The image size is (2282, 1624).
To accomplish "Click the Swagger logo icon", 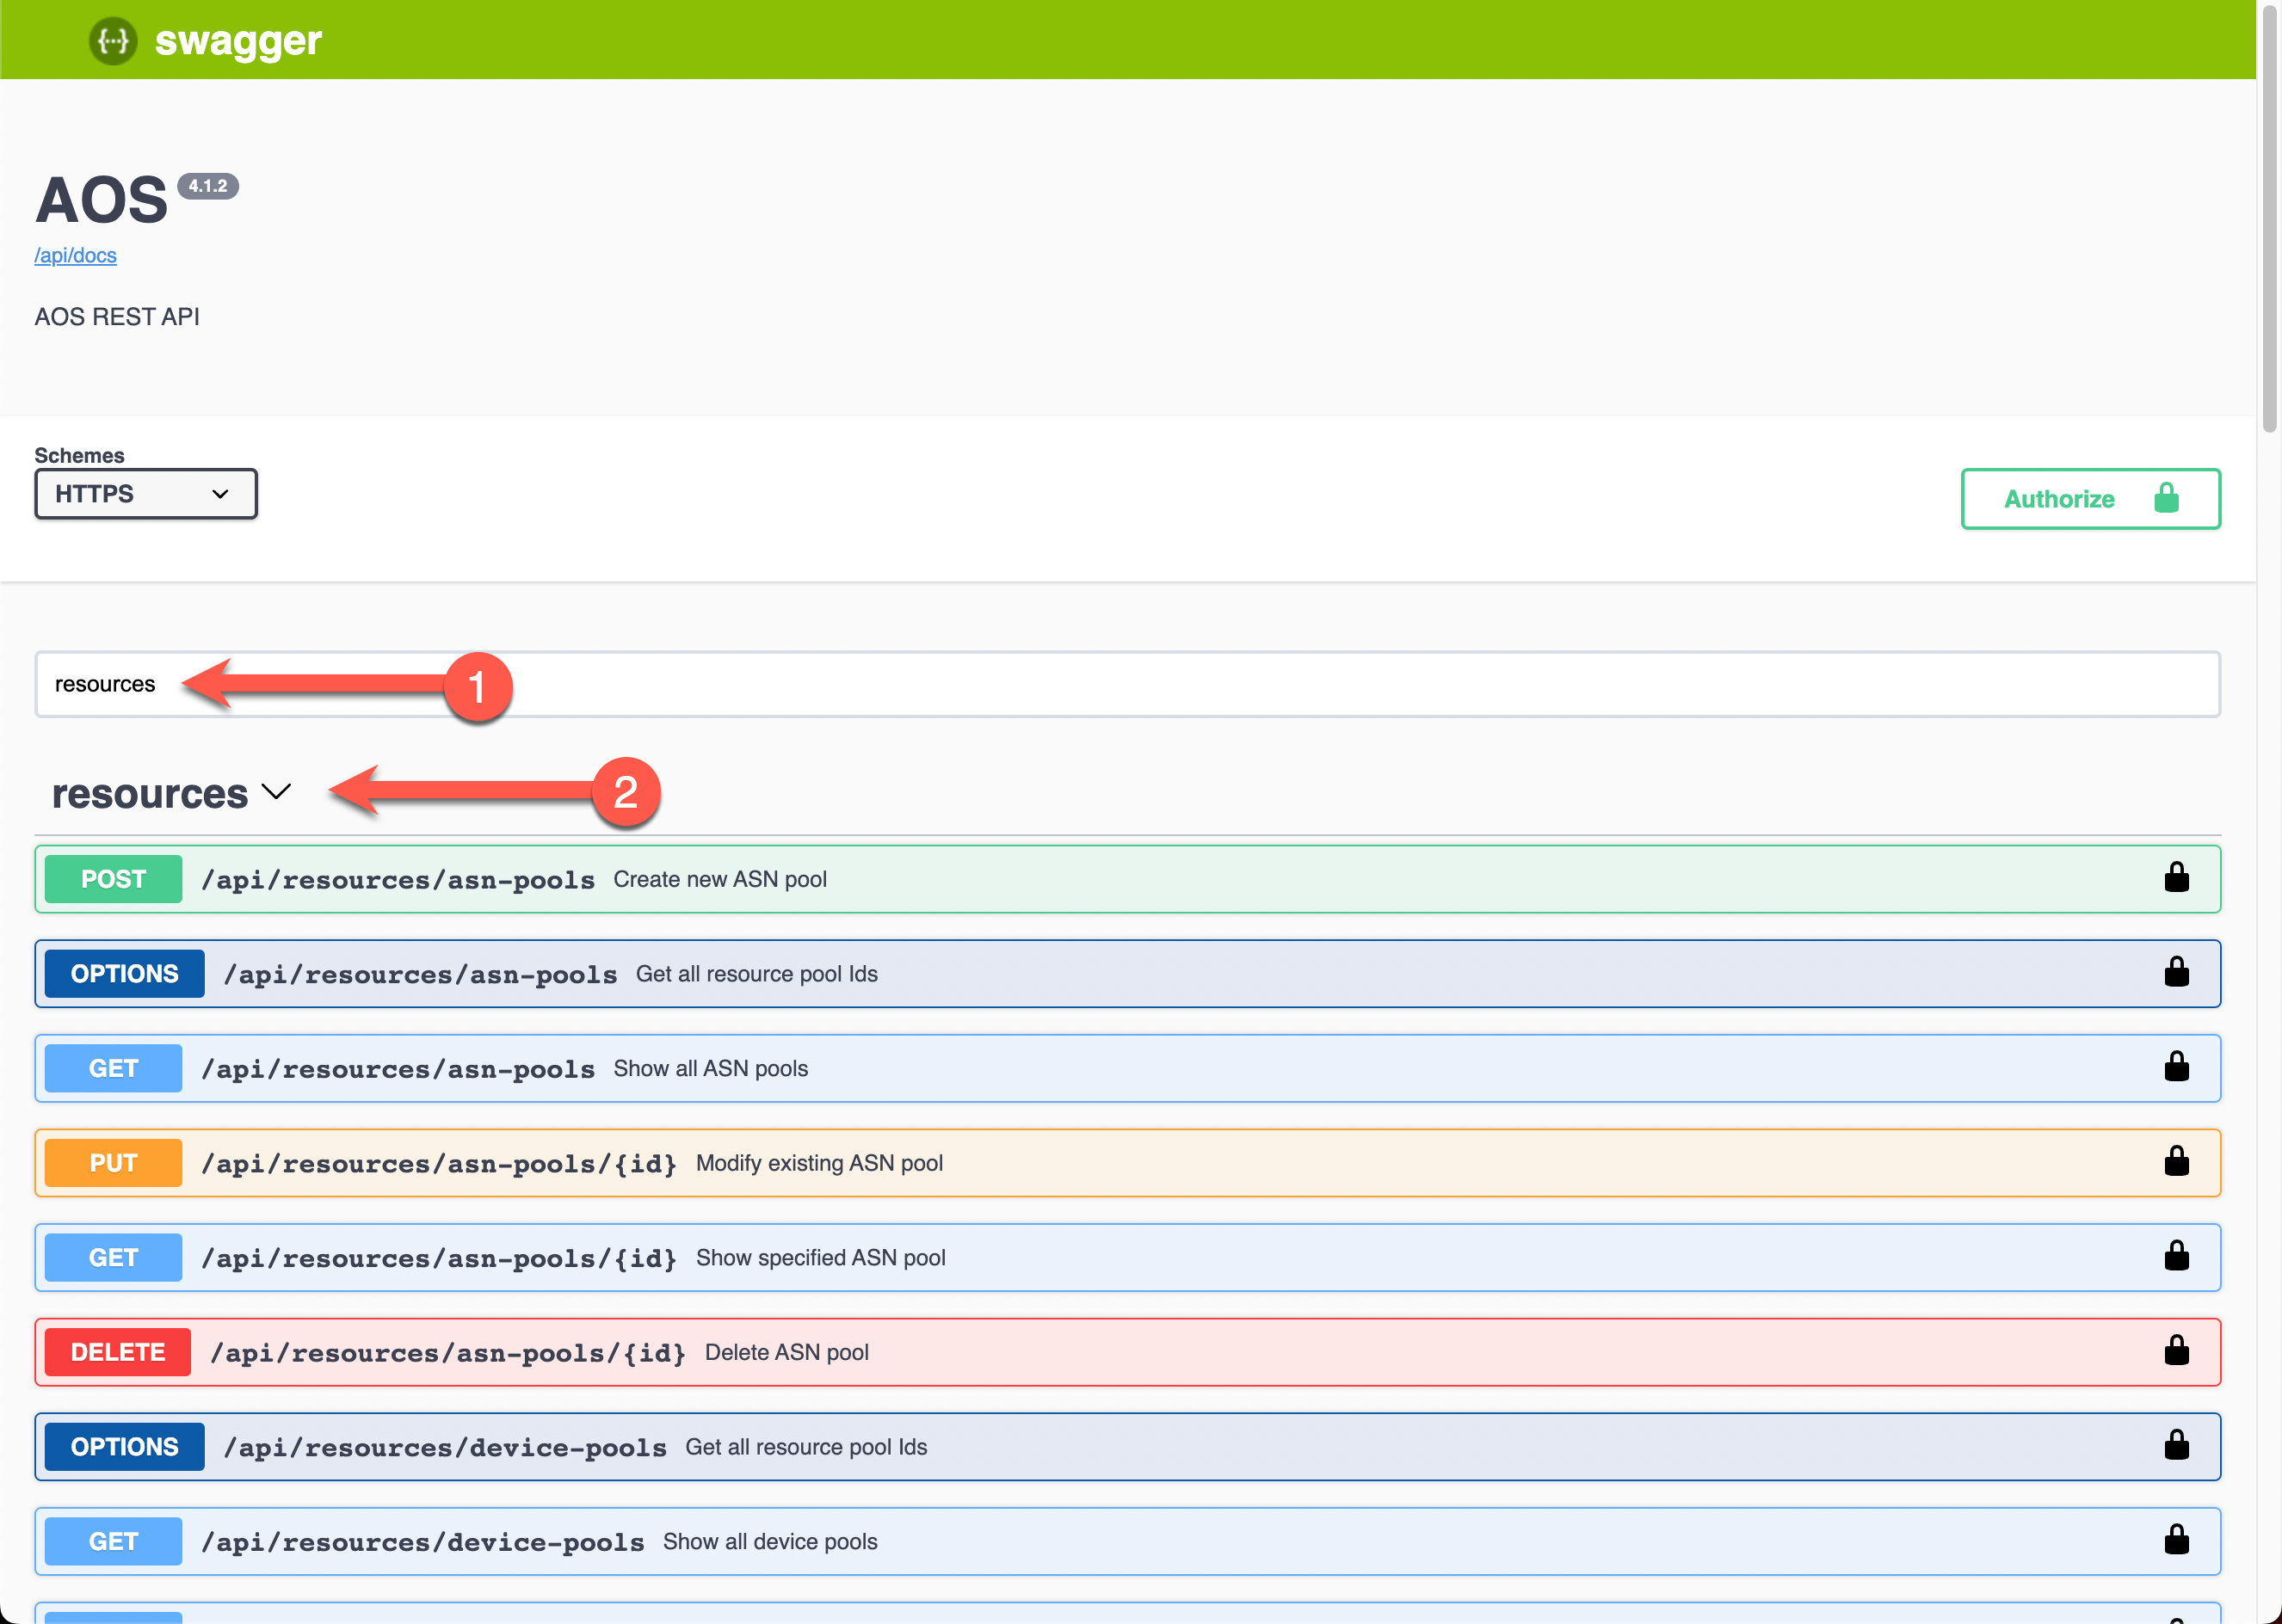I will (x=113, y=41).
